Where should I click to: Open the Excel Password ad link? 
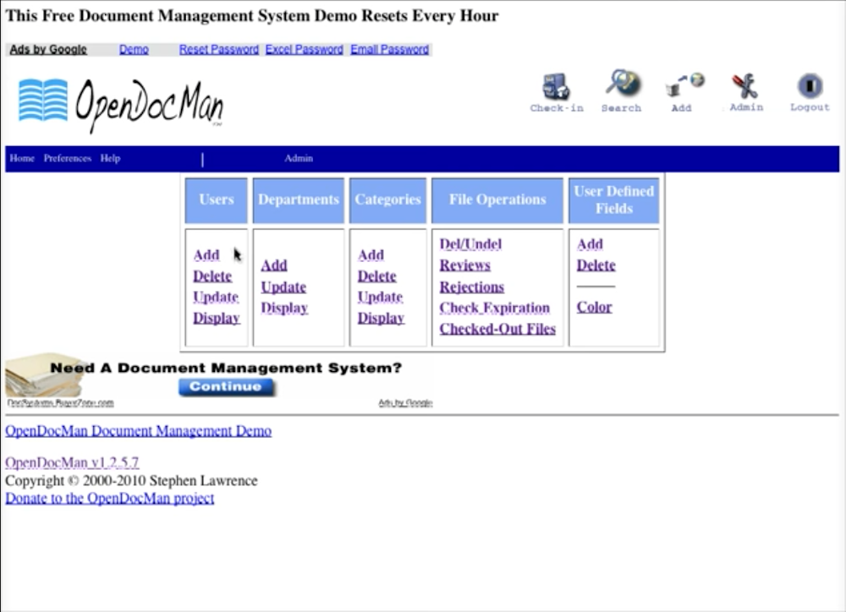[x=305, y=50]
